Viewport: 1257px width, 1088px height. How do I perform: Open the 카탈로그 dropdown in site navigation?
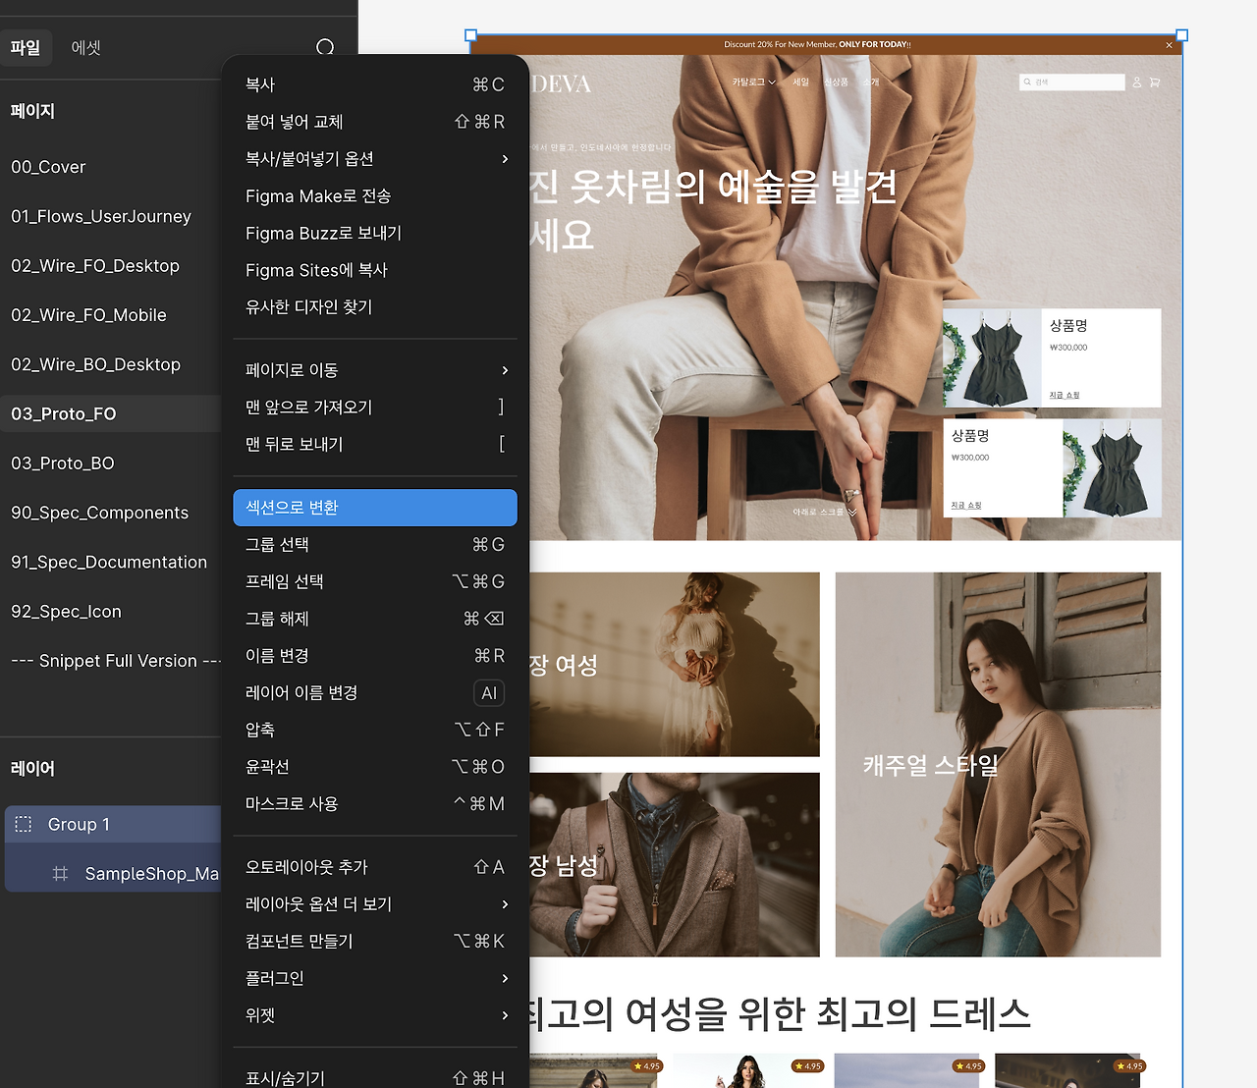click(750, 82)
